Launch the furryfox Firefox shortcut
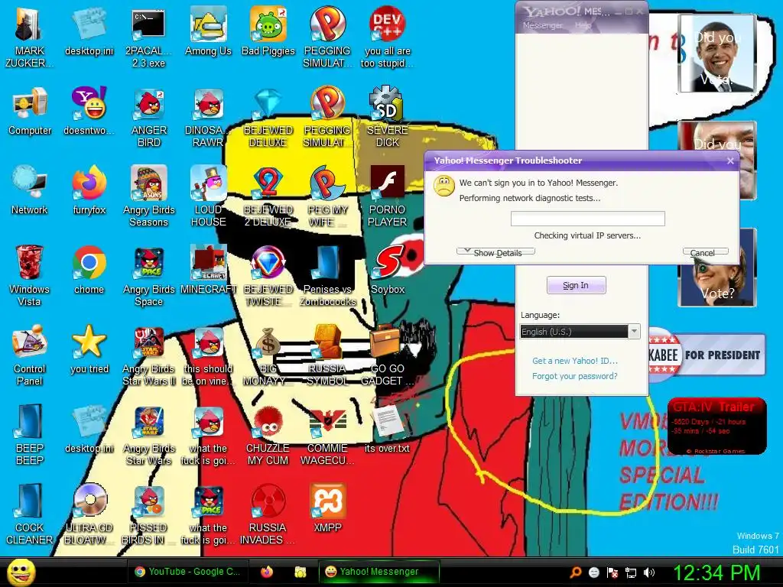Image resolution: width=783 pixels, height=587 pixels. tap(89, 190)
